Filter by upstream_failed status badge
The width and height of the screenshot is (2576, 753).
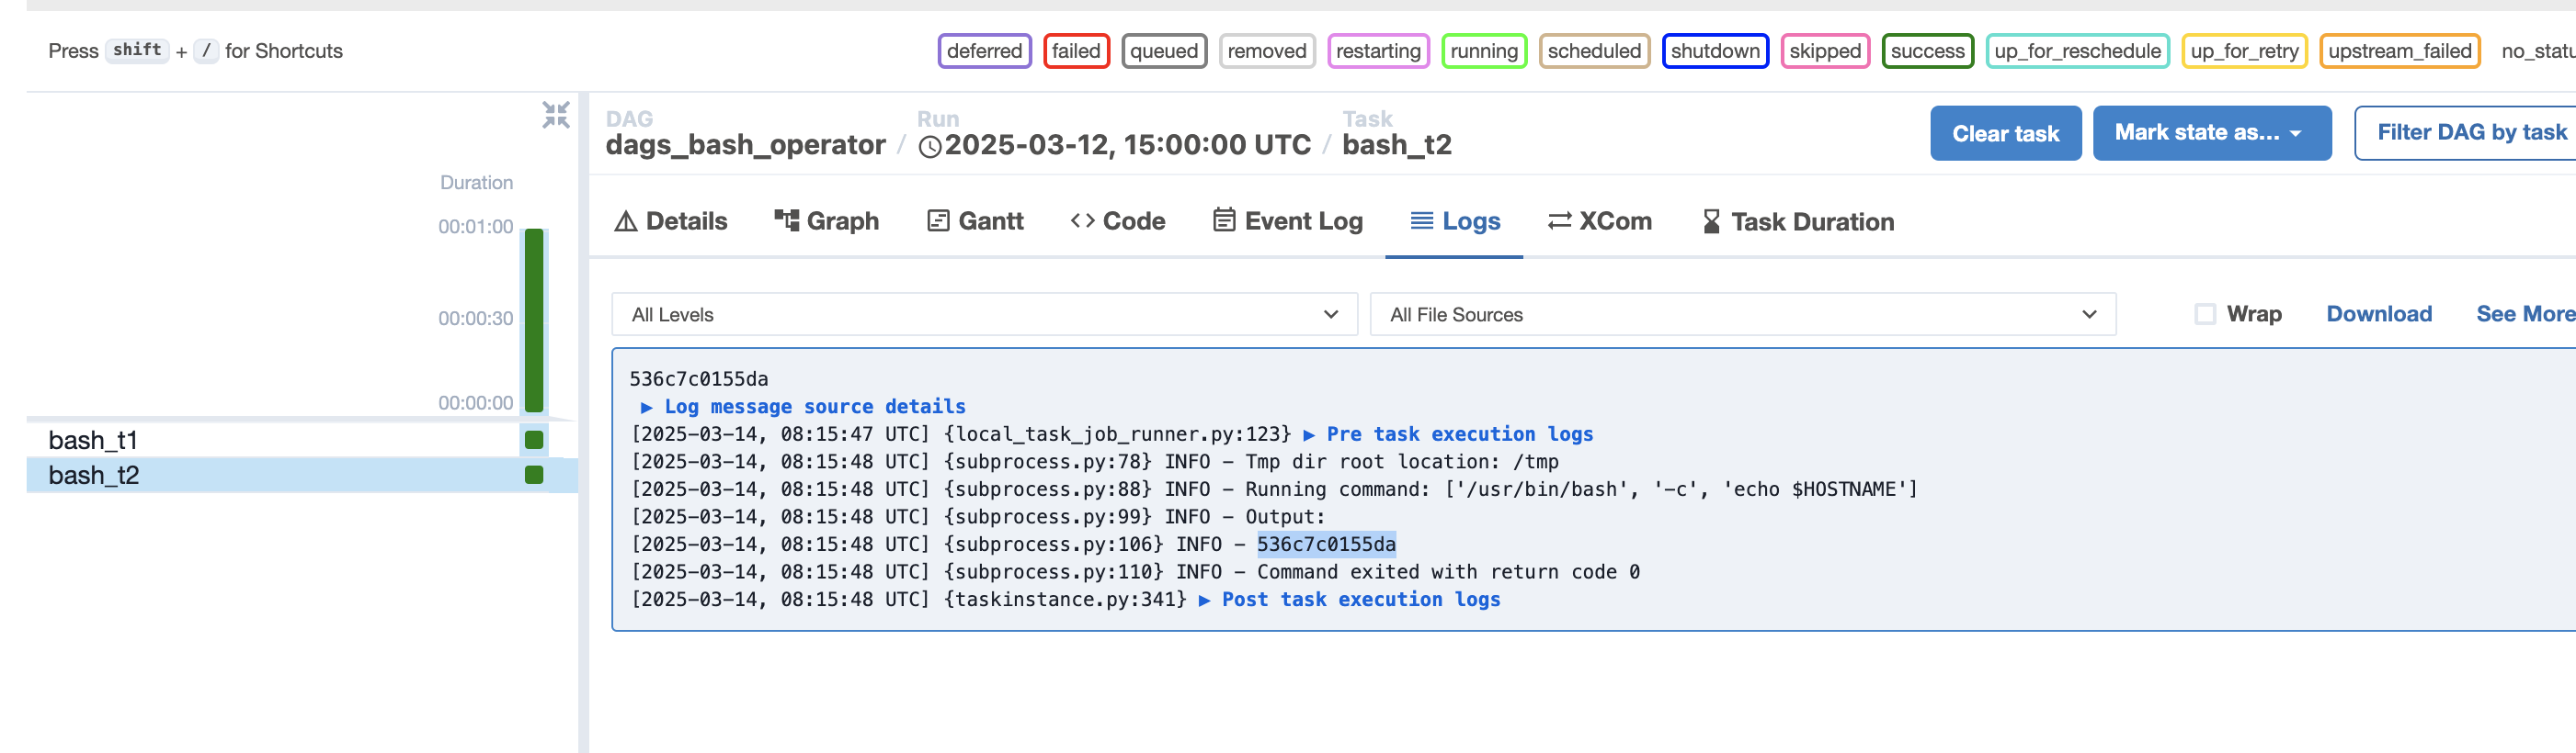point(2399,51)
